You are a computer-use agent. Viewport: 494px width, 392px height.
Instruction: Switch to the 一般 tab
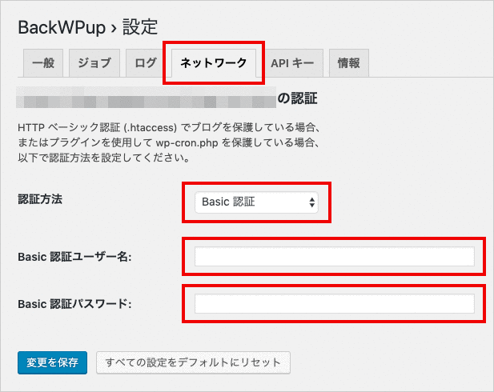(43, 63)
